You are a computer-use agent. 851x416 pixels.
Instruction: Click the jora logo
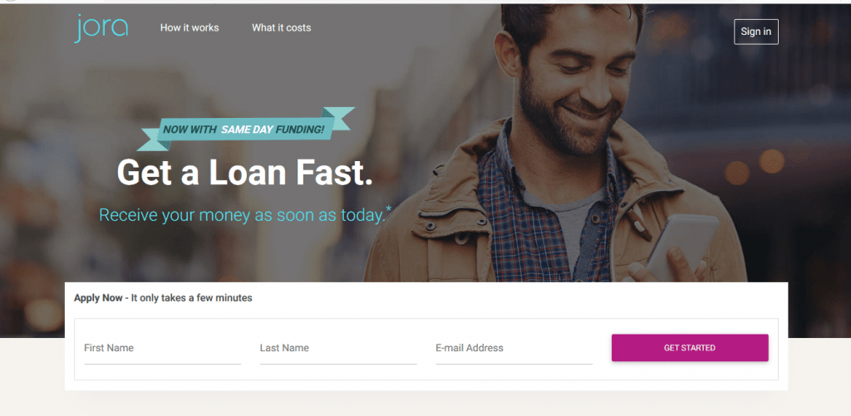pyautogui.click(x=101, y=28)
